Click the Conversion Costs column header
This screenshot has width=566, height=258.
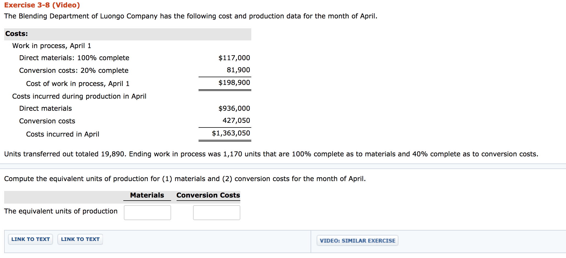tap(208, 195)
